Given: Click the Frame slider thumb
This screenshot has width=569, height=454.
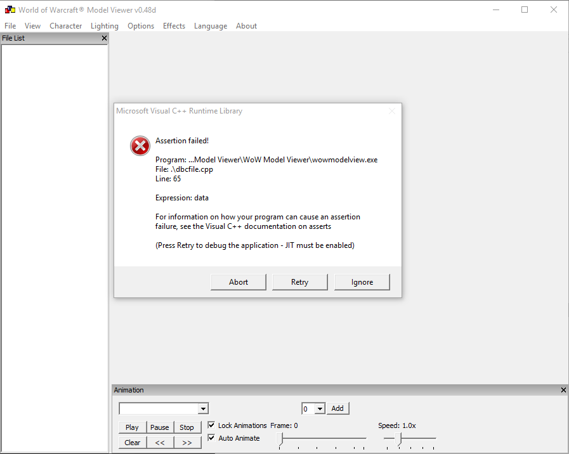Looking at the screenshot, I should 280,439.
